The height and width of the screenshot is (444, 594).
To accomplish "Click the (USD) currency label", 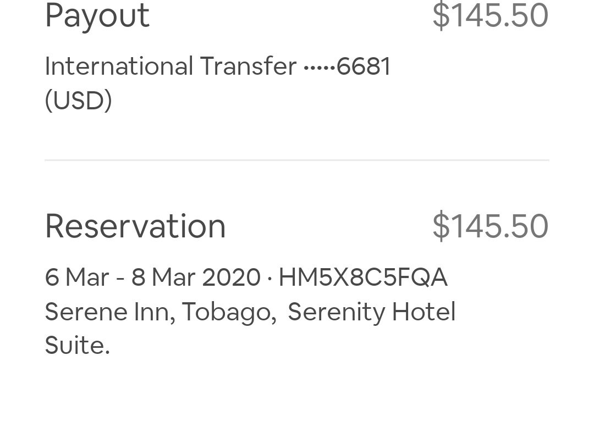I will (x=79, y=101).
